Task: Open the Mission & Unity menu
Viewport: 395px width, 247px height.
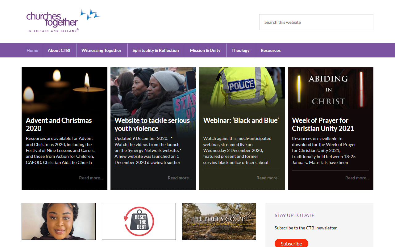Action: point(205,50)
